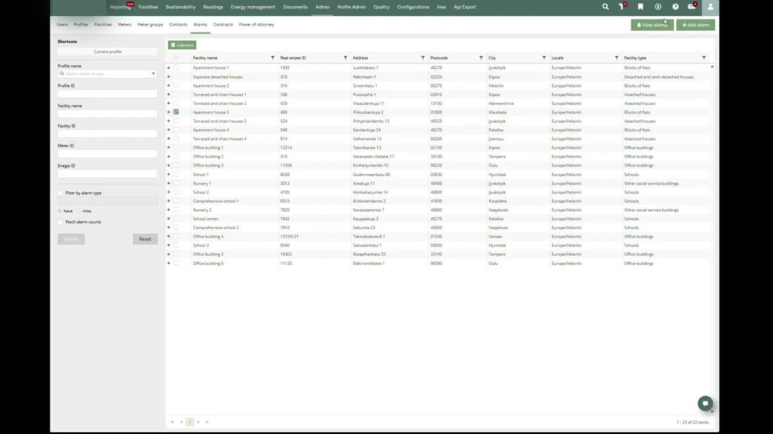This screenshot has height=434, width=773.
Task: Expand the Office building 6 row
Action: [x=168, y=263]
